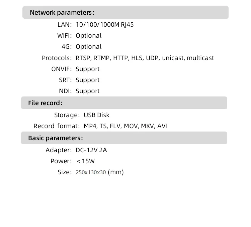
Task: Click the <15W power value
Action: coord(86,161)
